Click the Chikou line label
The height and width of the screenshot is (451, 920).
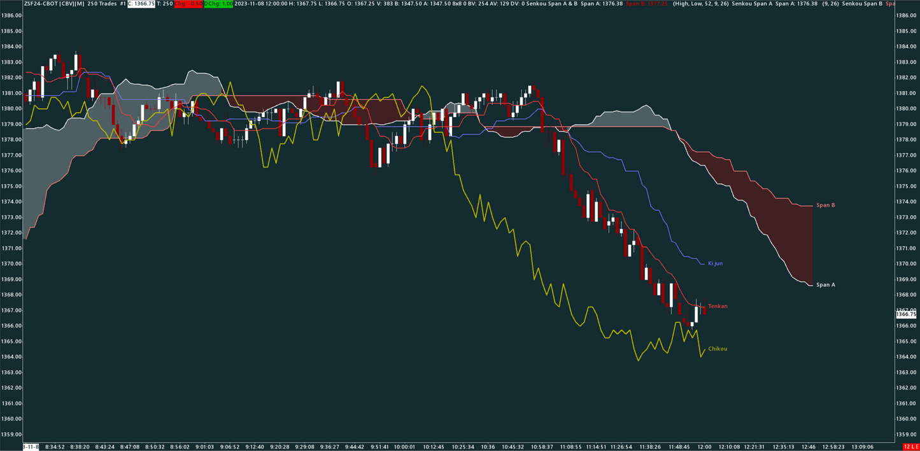point(718,349)
